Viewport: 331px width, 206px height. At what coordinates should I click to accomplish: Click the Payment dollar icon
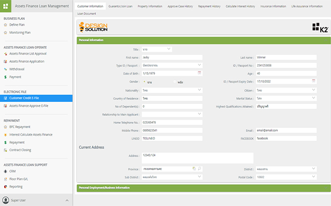tap(5, 77)
